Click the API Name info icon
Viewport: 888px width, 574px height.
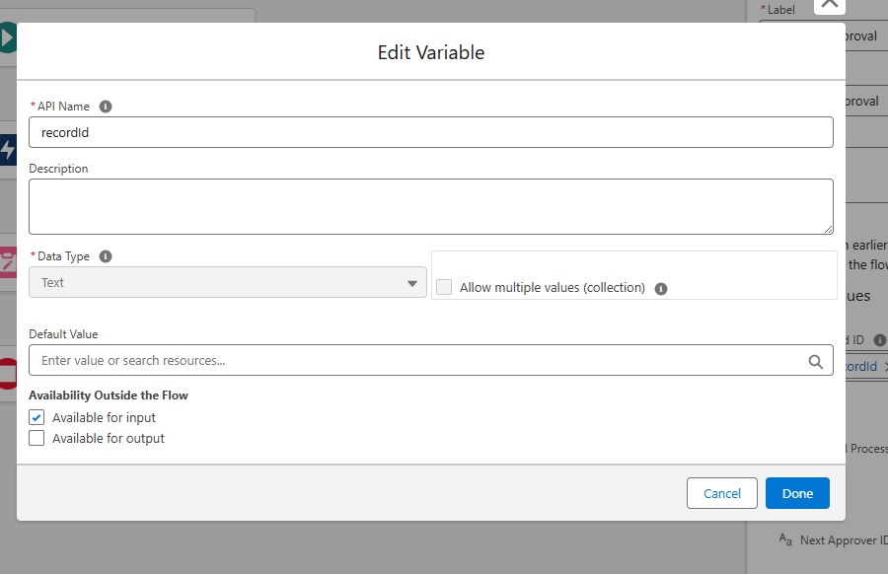pos(106,107)
